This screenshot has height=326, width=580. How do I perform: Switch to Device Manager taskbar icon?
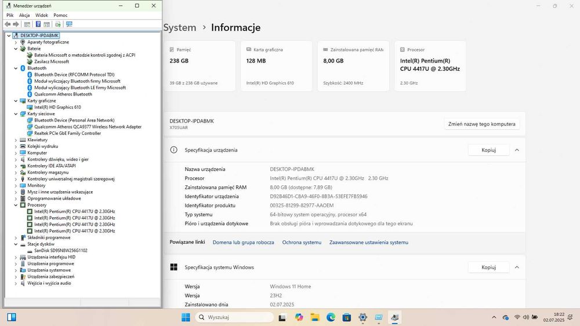394,317
